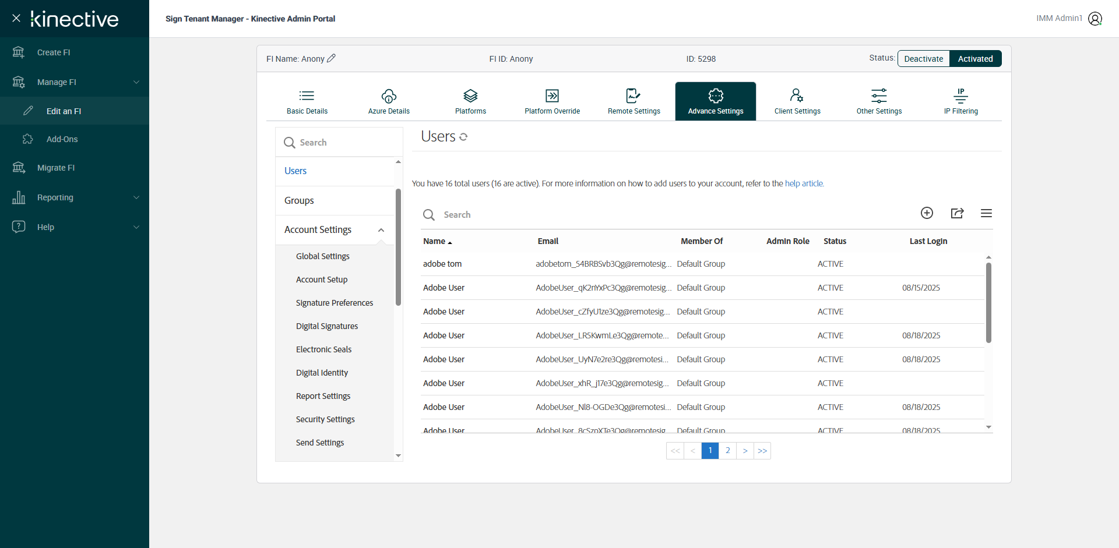Click the pencil icon to edit FI Name
Screen dimensions: 1119x548
click(331, 58)
